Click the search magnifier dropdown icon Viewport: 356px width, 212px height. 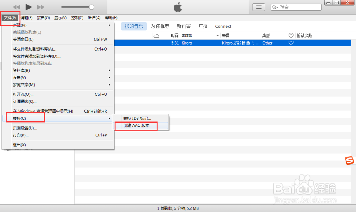[x=275, y=7]
